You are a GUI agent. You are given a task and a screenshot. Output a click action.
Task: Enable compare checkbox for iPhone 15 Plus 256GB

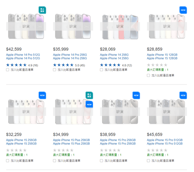pos(55,160)
